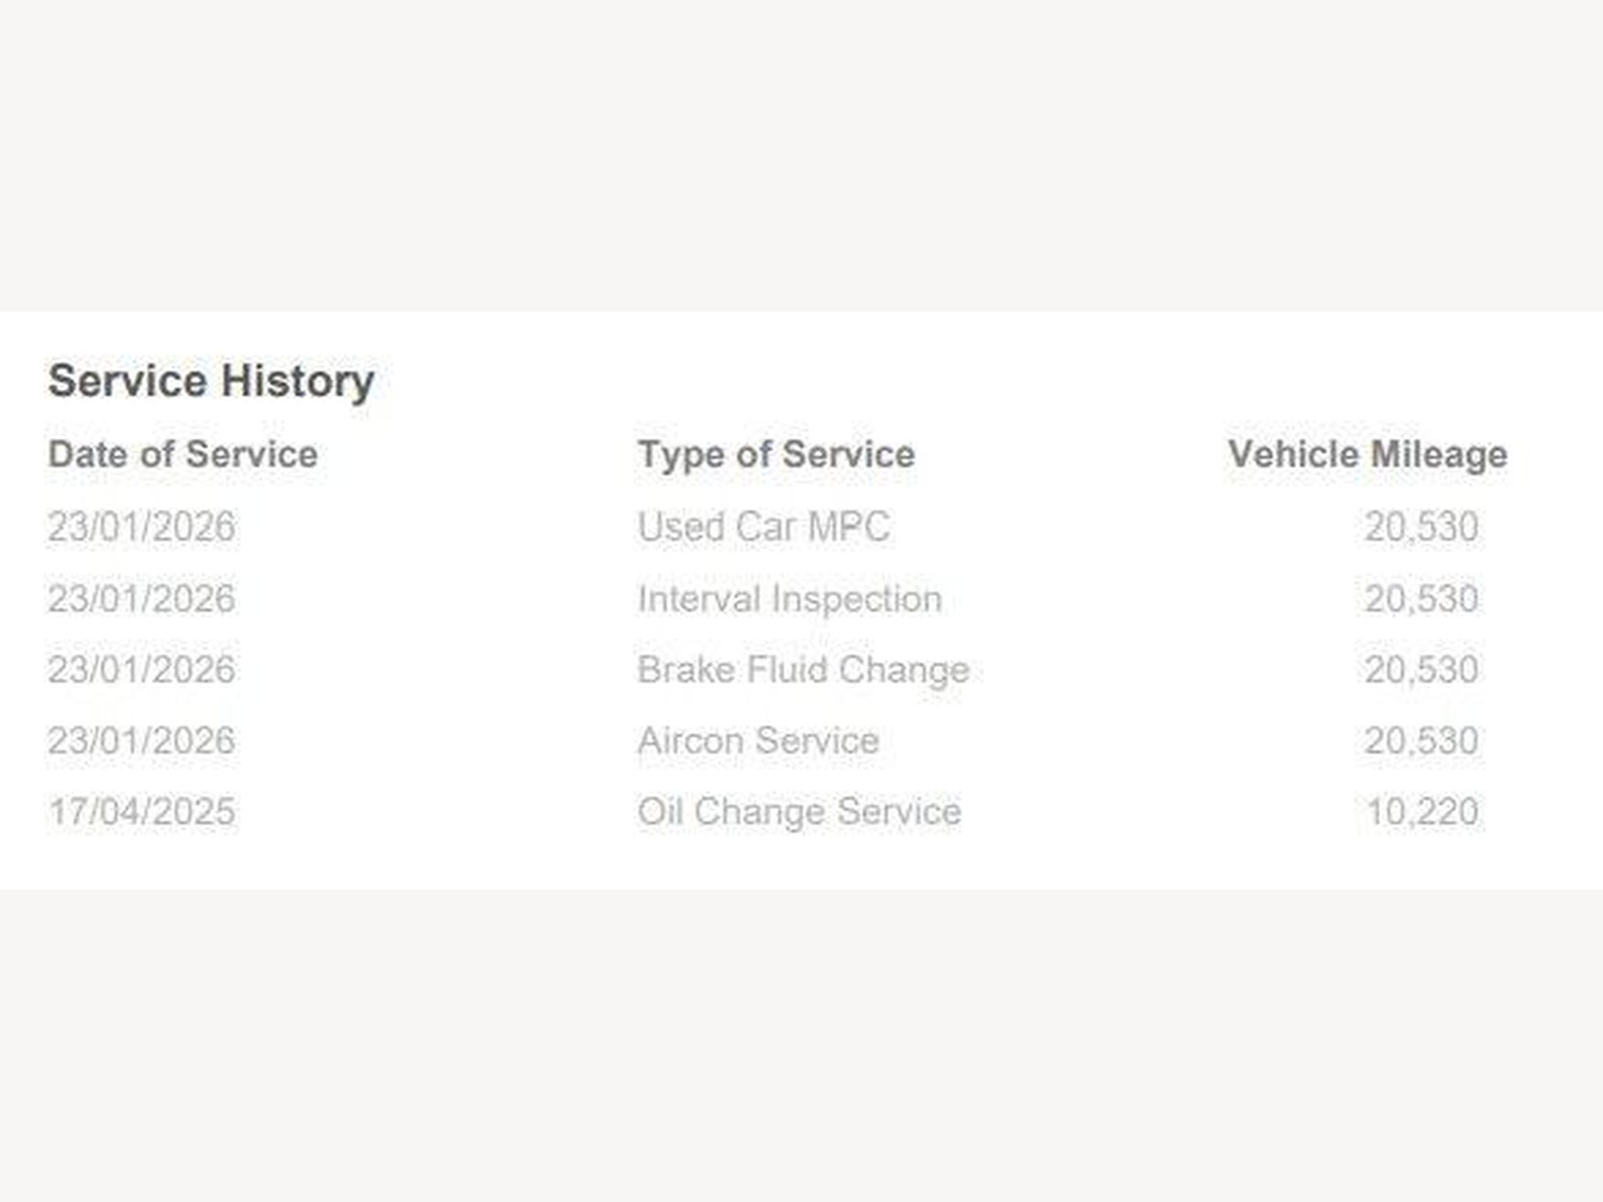Select the Date of Service column header

pos(182,455)
